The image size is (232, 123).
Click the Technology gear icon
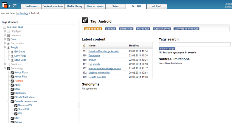(x=8, y=69)
